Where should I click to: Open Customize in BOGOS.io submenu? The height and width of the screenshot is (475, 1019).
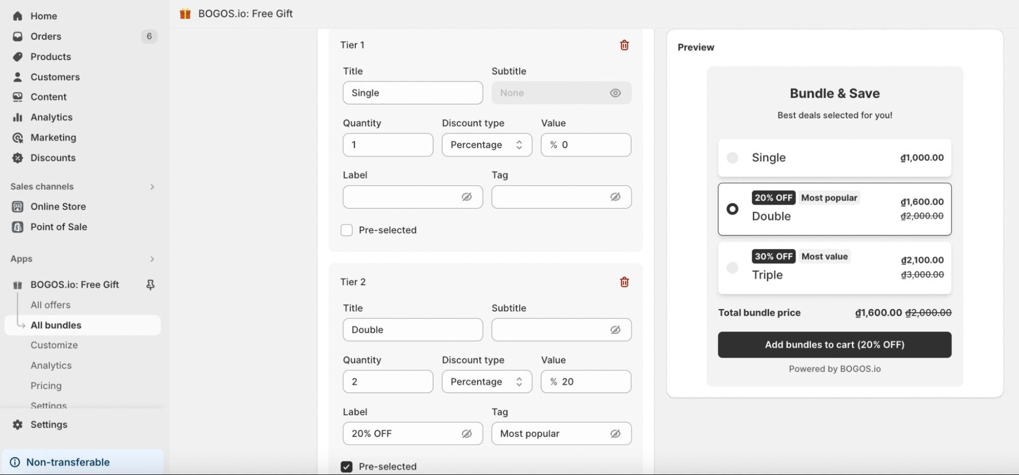pyautogui.click(x=54, y=345)
